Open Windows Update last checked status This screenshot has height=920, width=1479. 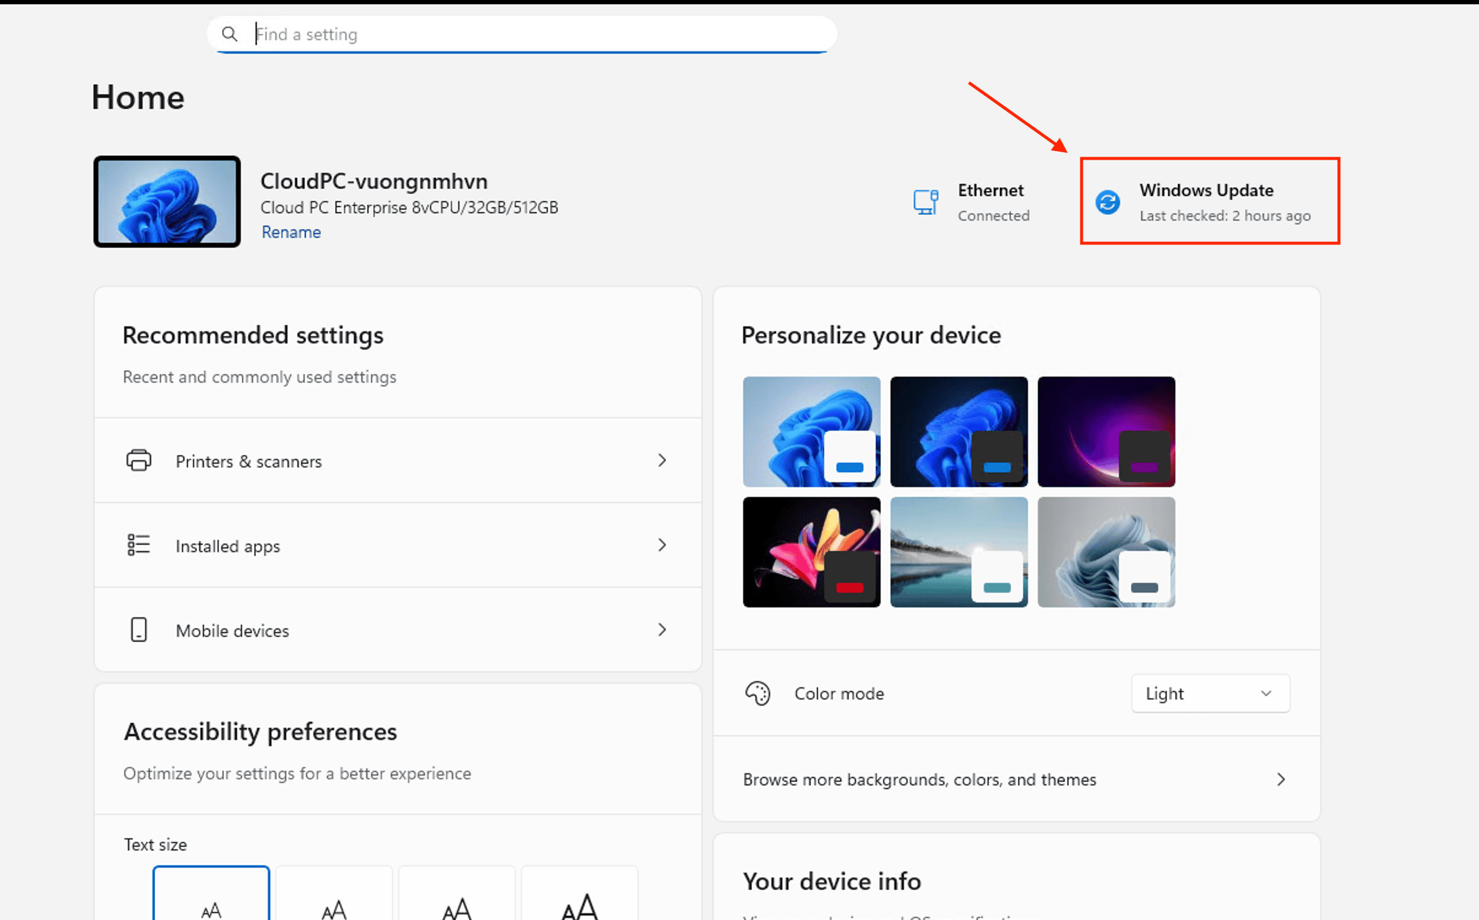(1224, 216)
